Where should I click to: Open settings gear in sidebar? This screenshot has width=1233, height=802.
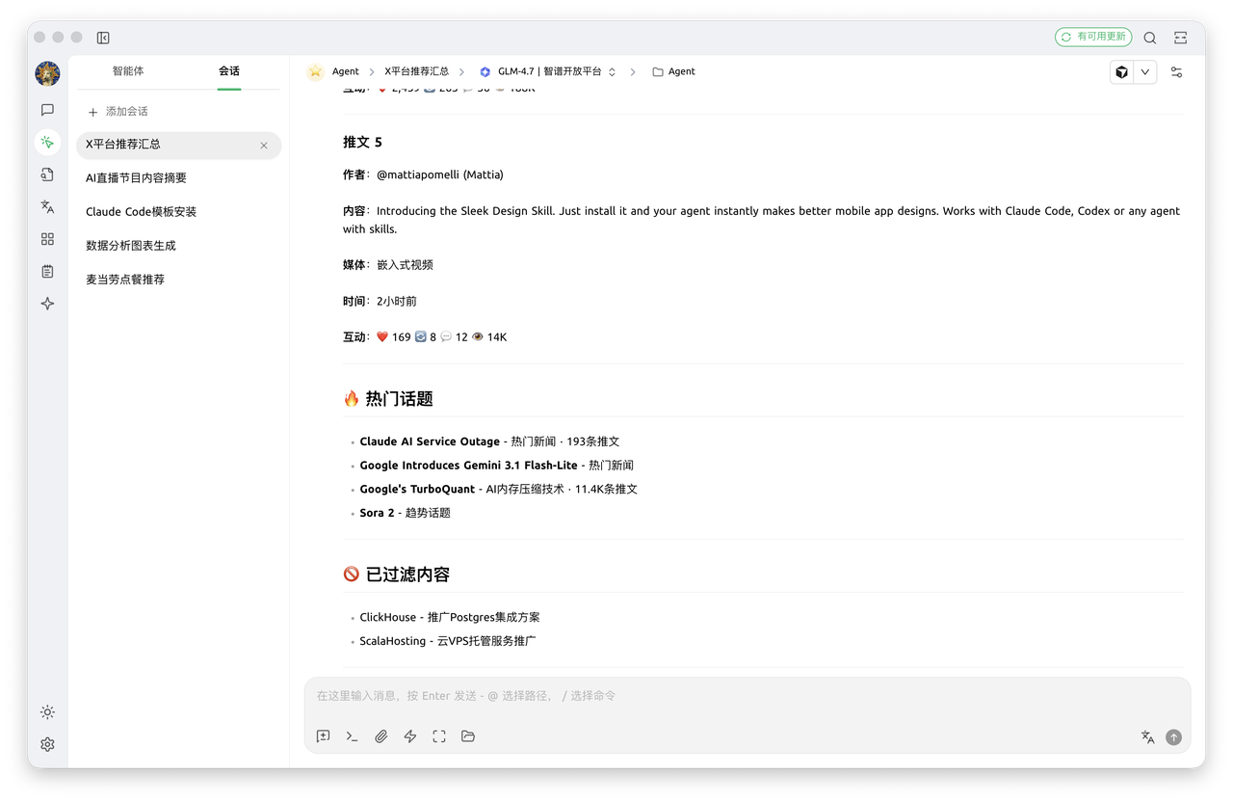47,744
